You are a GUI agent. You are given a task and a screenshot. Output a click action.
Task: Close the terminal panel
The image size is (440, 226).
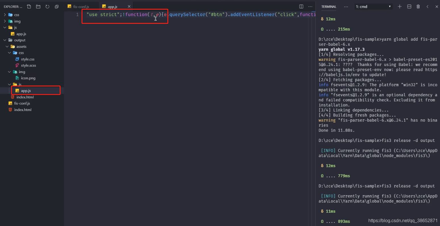[x=437, y=7]
